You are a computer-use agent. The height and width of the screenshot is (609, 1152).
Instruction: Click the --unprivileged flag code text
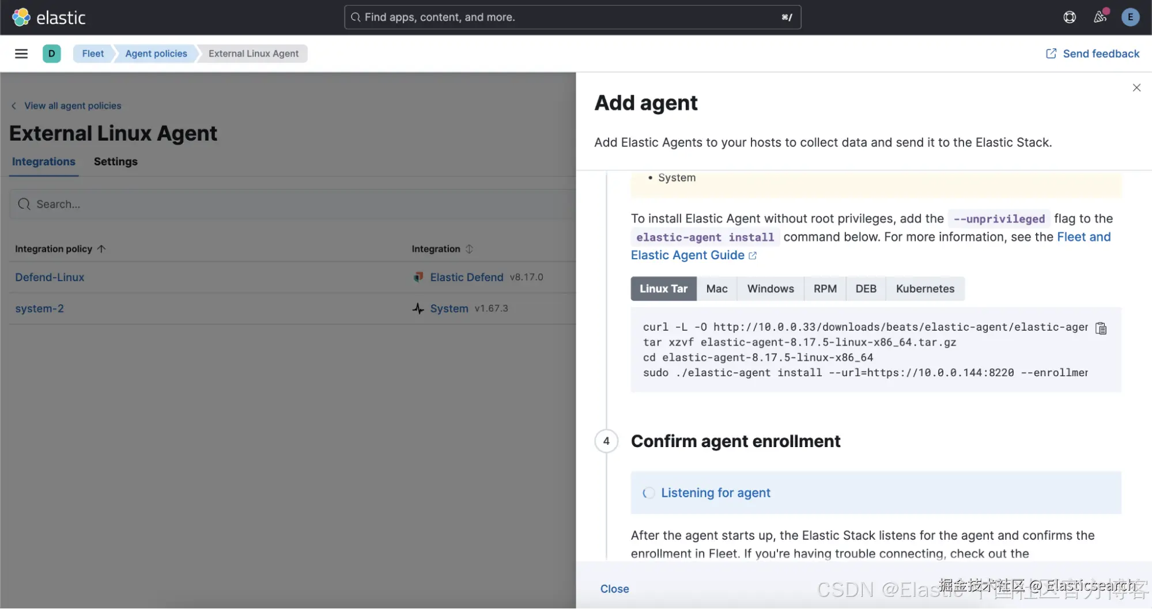(999, 219)
